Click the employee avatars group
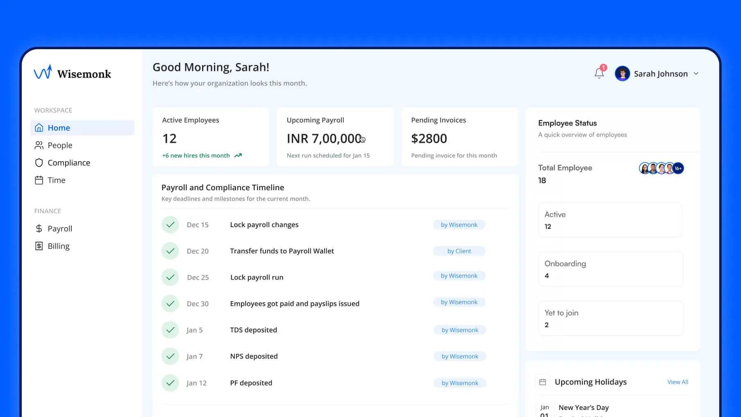The height and width of the screenshot is (417, 741). click(x=661, y=168)
